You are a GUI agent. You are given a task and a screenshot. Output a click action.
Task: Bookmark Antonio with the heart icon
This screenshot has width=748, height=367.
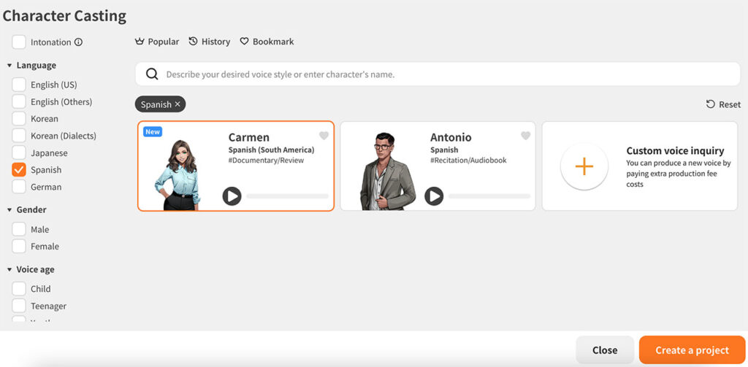point(526,136)
